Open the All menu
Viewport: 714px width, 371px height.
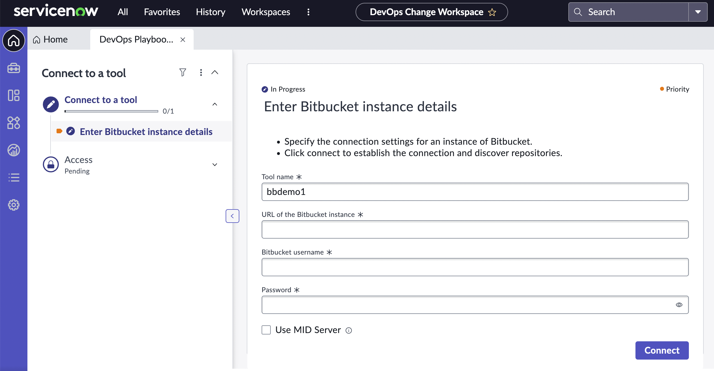[x=123, y=12]
